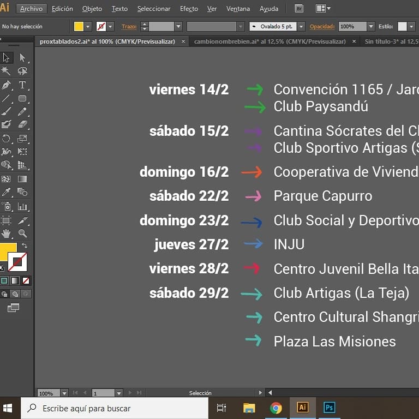This screenshot has height=419, width=419.
Task: Select the Perspective Grid tool
Action: click(x=22, y=165)
